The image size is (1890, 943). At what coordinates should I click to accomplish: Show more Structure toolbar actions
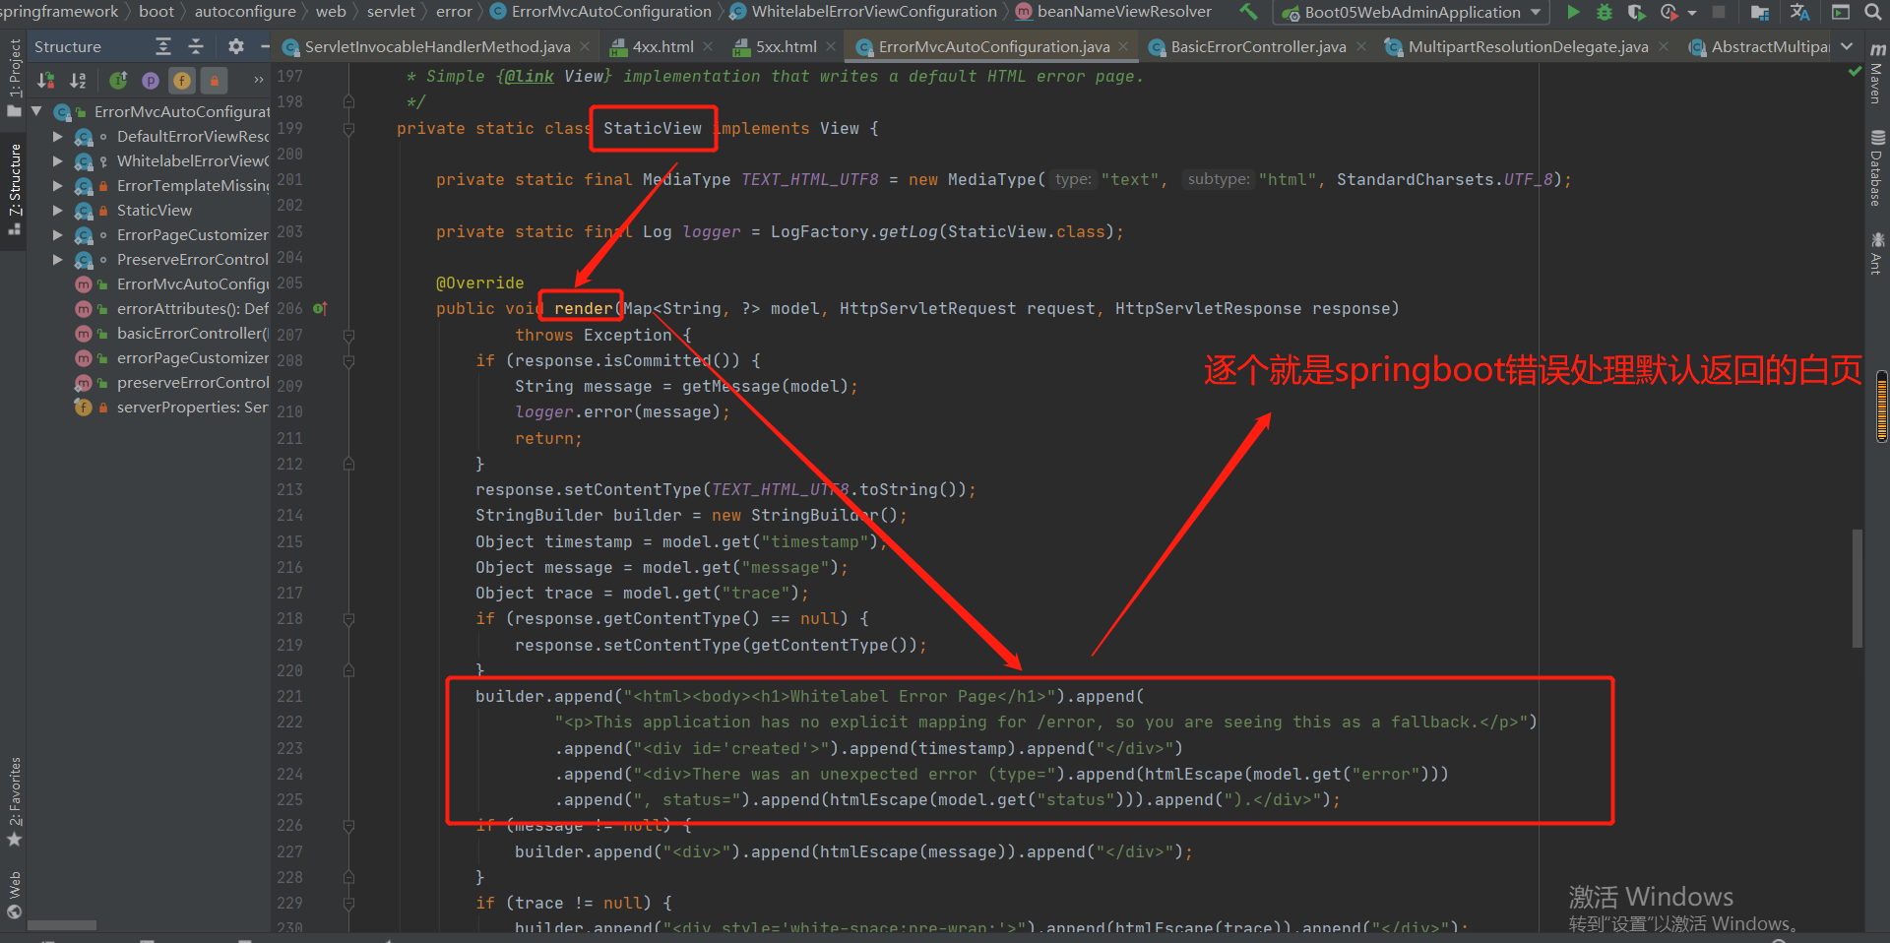pyautogui.click(x=258, y=80)
